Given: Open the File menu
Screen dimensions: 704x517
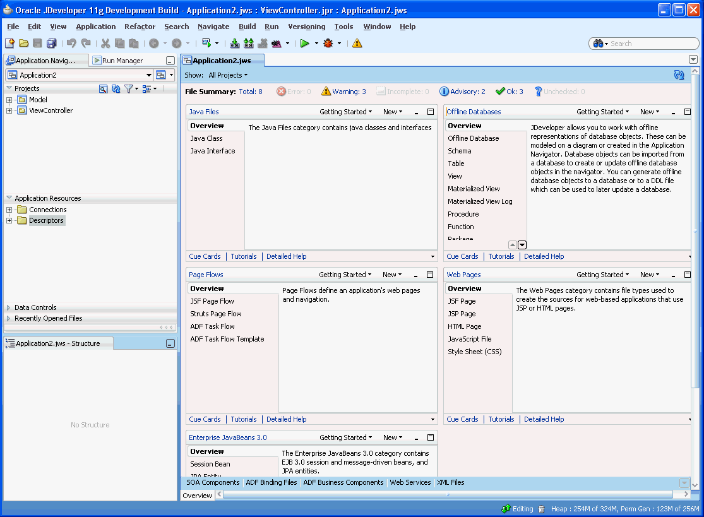Looking at the screenshot, I should click(x=13, y=27).
